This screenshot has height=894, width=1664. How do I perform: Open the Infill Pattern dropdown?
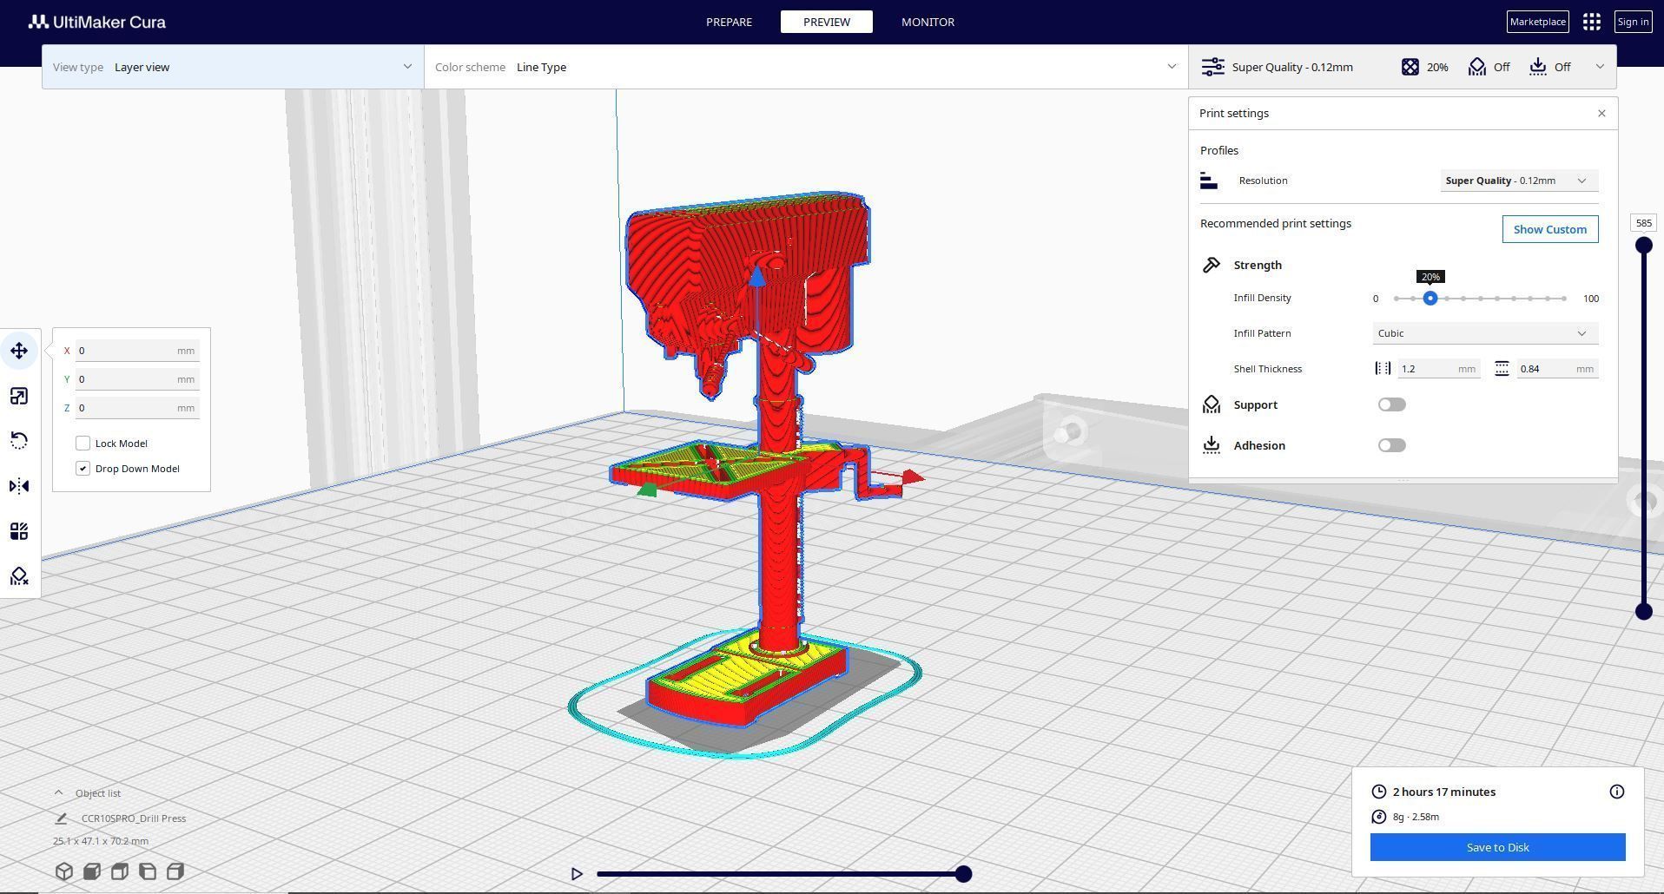[1485, 333]
